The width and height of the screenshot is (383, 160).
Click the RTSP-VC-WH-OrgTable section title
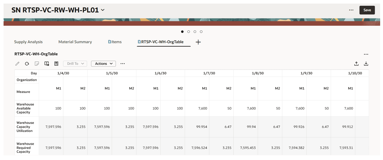click(x=36, y=54)
